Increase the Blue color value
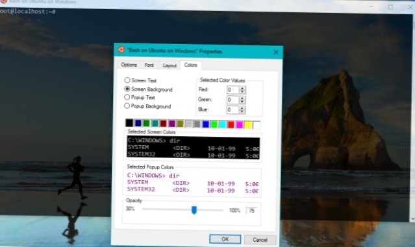Screen dimensions: 415x247 point(242,108)
